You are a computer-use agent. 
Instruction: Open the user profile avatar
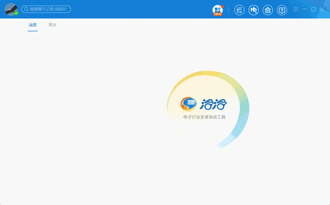click(11, 9)
